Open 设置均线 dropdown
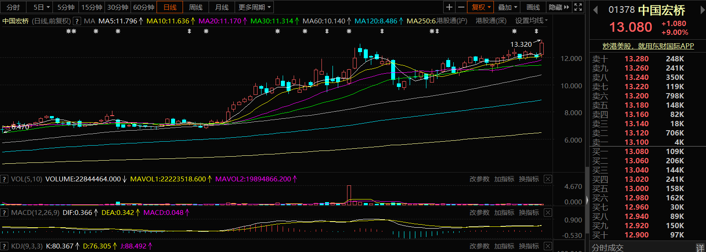This screenshot has width=706, height=252. pyautogui.click(x=531, y=21)
